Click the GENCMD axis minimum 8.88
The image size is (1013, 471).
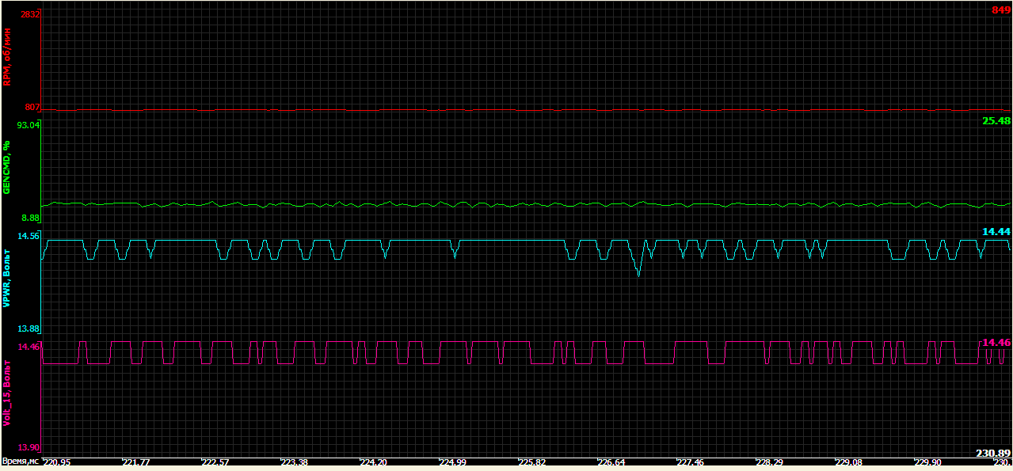coord(30,218)
